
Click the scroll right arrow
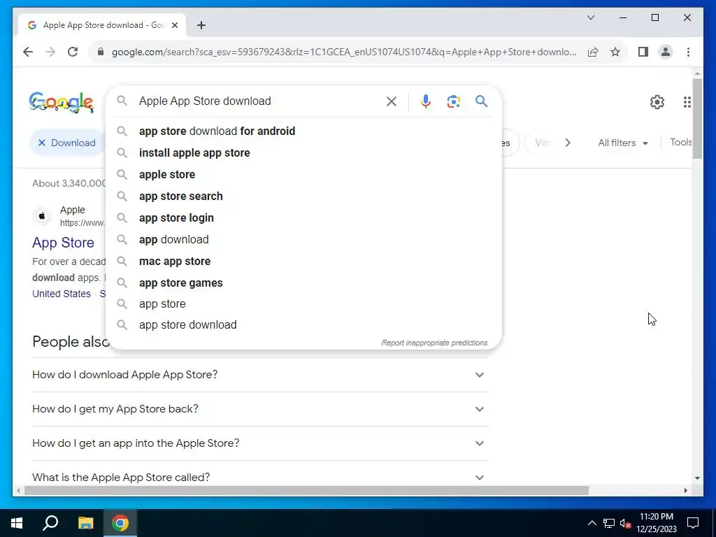click(x=685, y=491)
